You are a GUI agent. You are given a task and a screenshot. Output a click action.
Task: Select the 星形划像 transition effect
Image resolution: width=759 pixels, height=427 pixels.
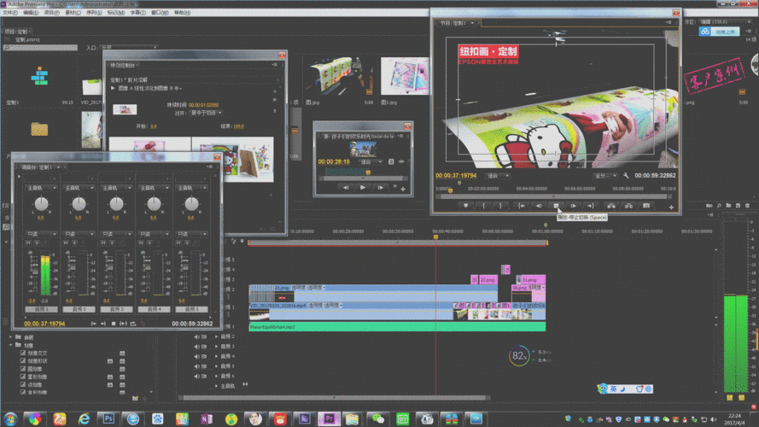pos(38,377)
